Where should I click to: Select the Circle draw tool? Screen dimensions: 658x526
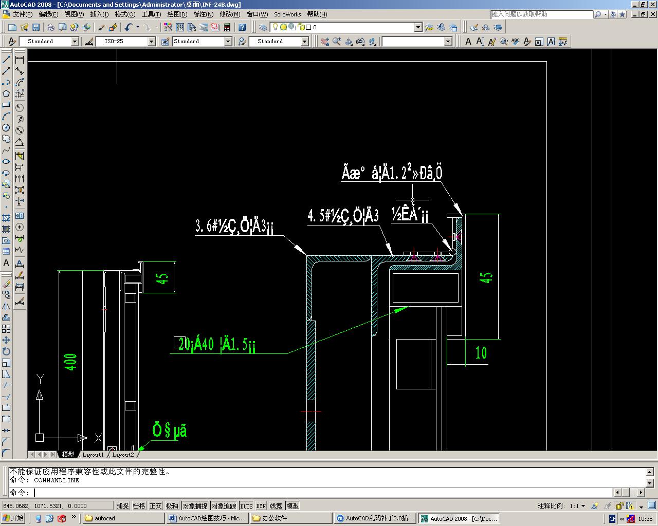[6, 127]
